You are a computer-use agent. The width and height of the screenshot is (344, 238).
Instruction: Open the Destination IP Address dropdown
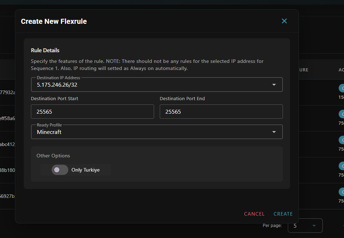pos(157,85)
